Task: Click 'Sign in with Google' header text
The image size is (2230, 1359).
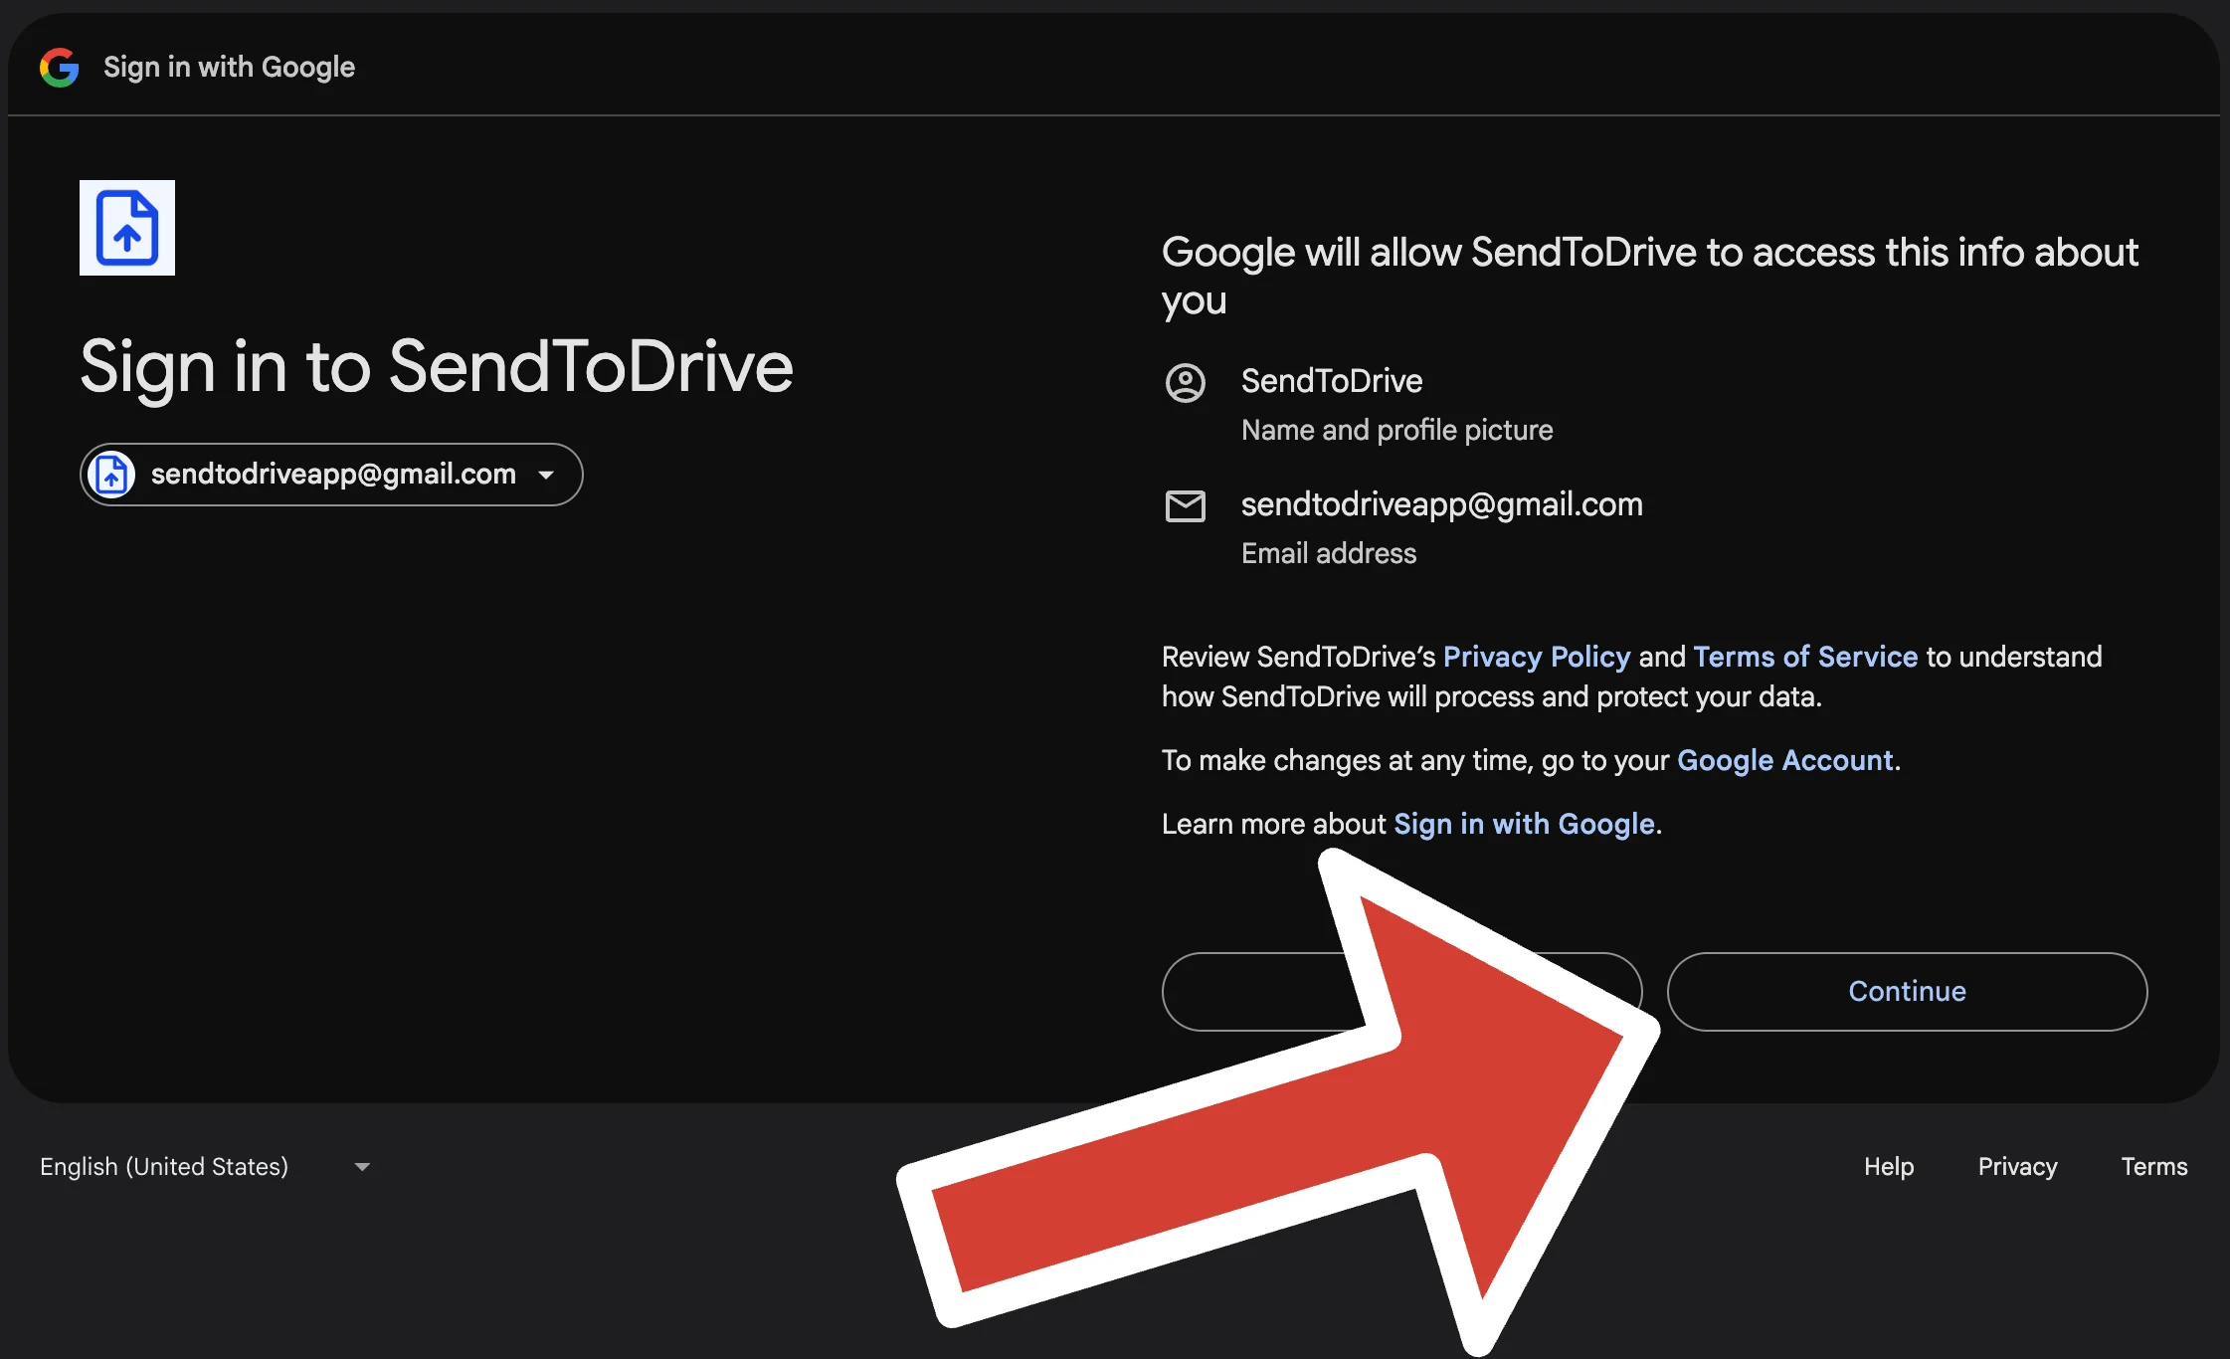Action: pyautogui.click(x=229, y=67)
